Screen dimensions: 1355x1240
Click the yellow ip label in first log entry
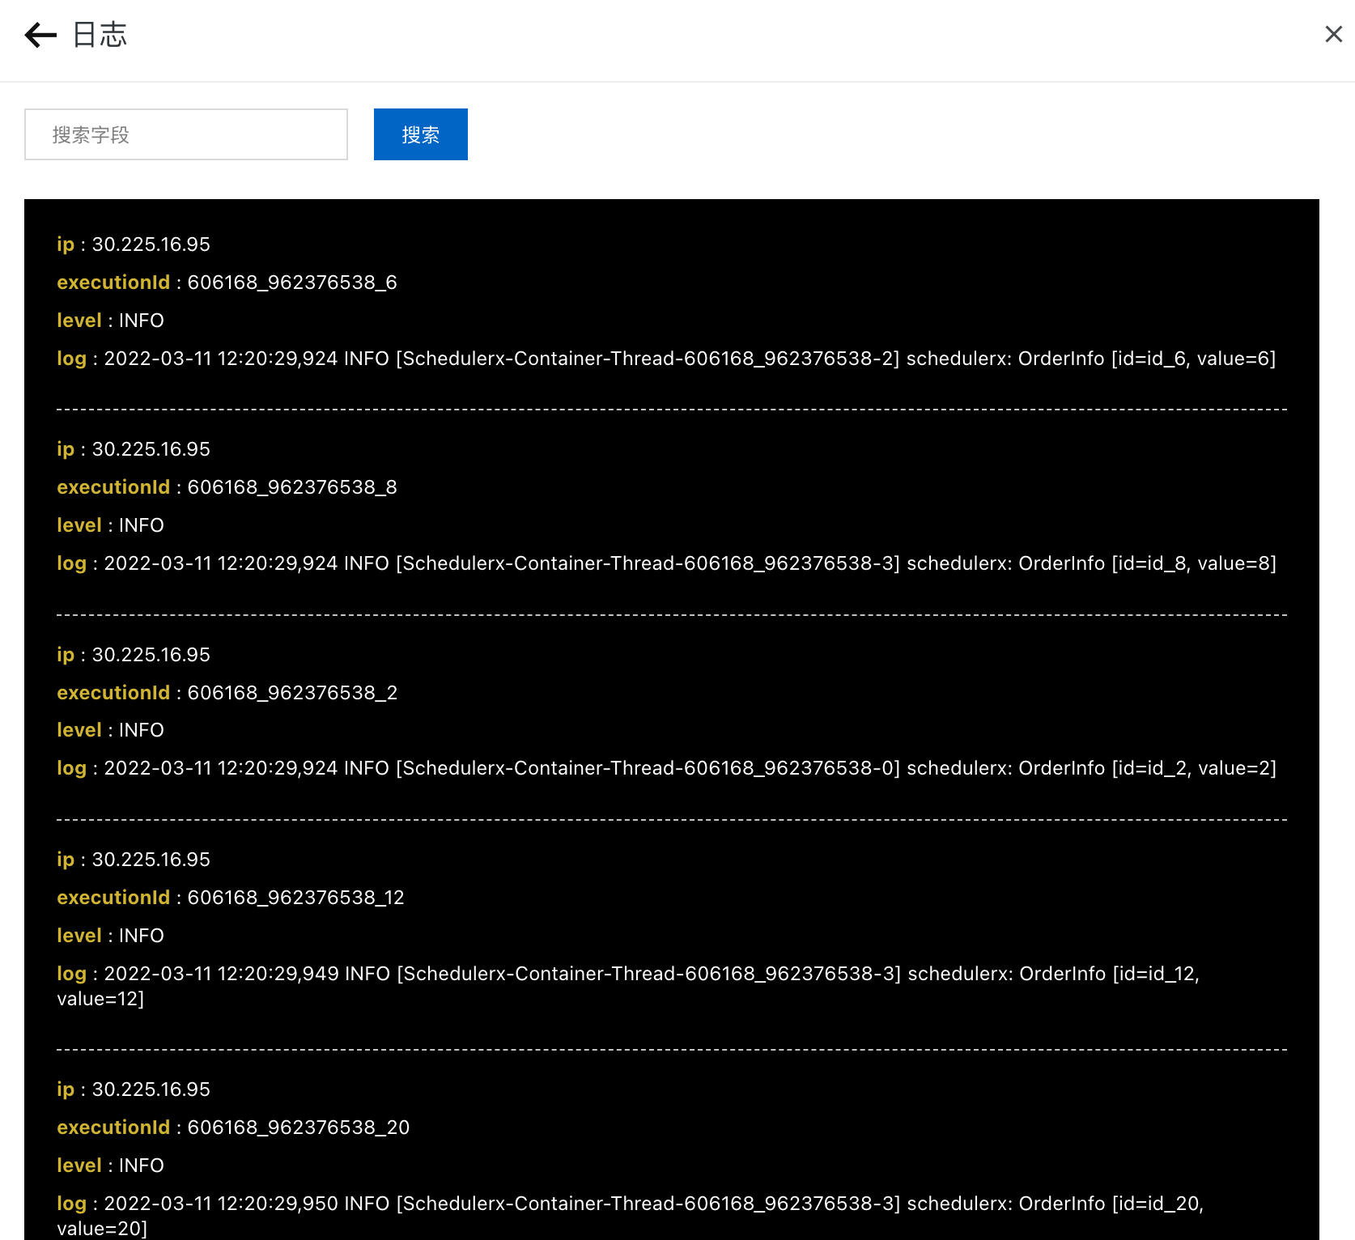pos(66,244)
